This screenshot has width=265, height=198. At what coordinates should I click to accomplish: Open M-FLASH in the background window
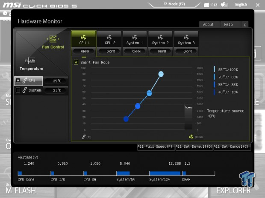click(21, 190)
